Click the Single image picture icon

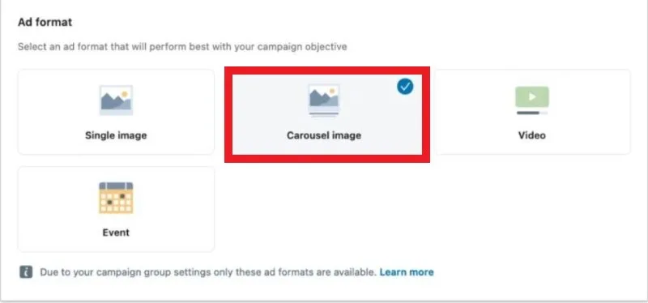pos(116,100)
